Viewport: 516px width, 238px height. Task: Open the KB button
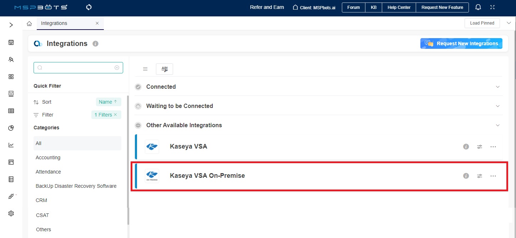pos(374,7)
